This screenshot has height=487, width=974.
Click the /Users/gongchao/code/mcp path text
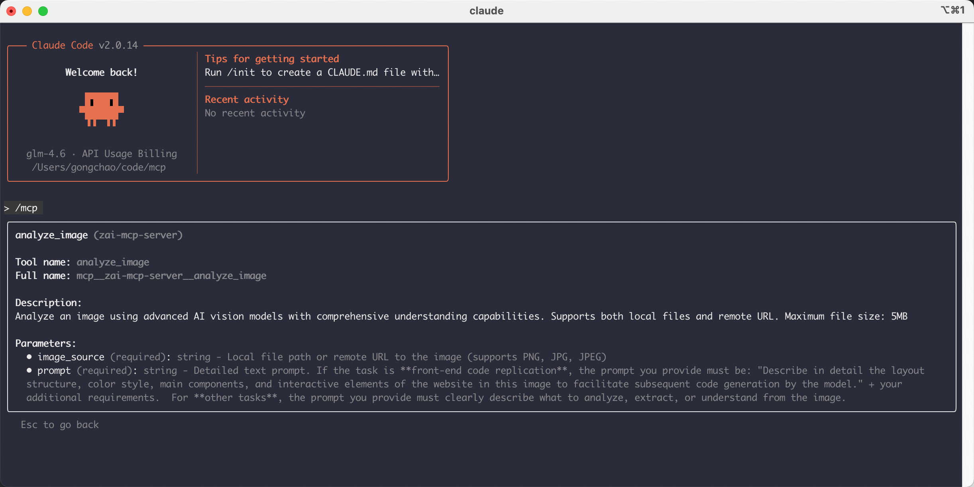[x=99, y=167]
